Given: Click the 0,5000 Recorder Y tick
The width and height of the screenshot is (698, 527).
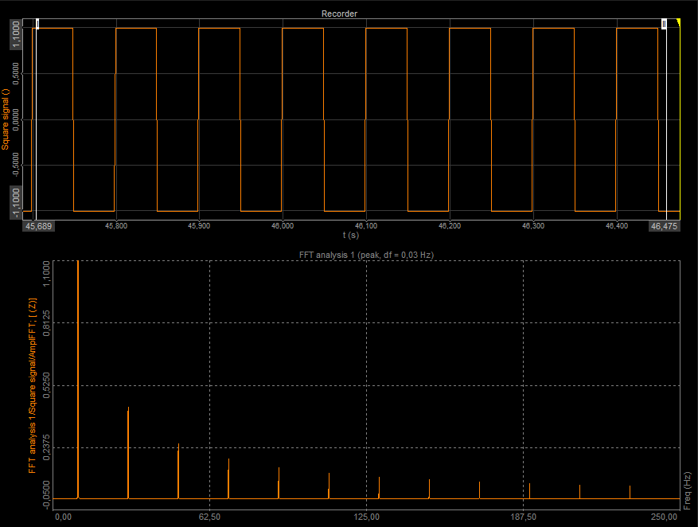Looking at the screenshot, I should [x=16, y=73].
